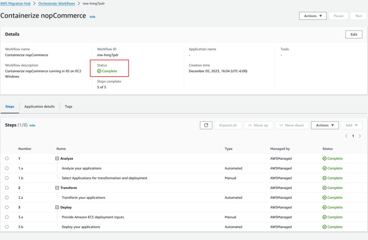Select radio button for step 1.b
368x240 pixels.
(x=7, y=178)
